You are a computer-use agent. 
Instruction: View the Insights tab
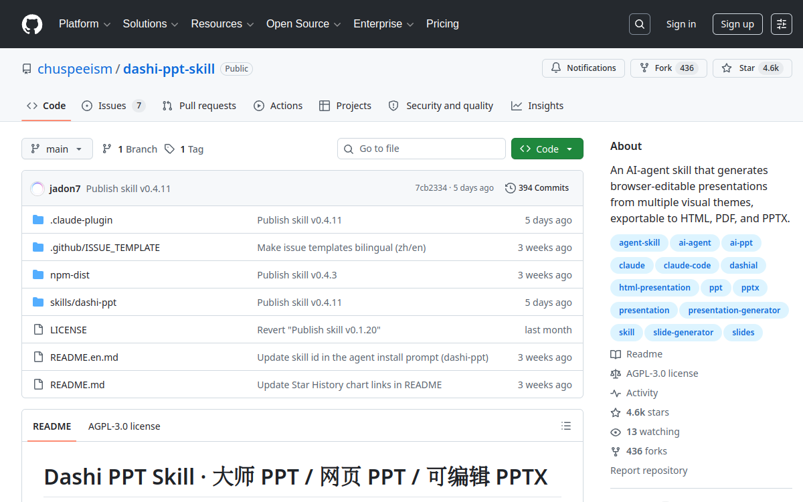coord(537,106)
